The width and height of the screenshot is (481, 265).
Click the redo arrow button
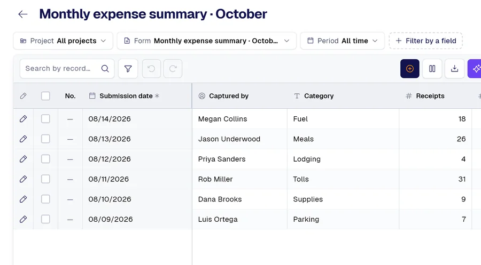[x=173, y=69]
